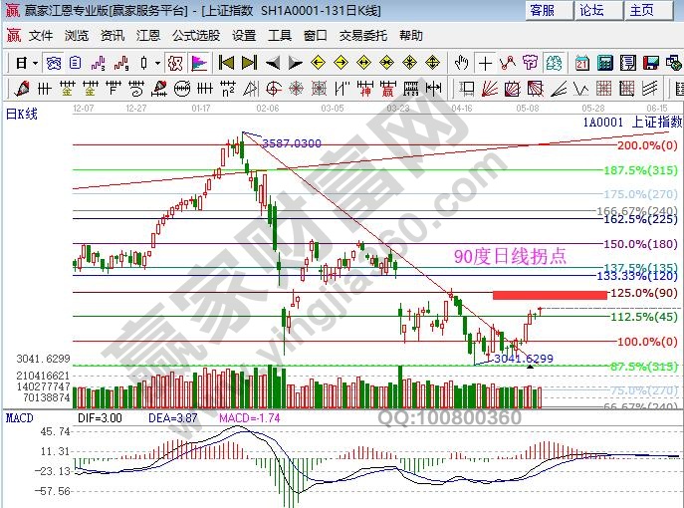This screenshot has width=684, height=508.
Task: Toggle the pressed quote panel button
Action: (x=53, y=62)
